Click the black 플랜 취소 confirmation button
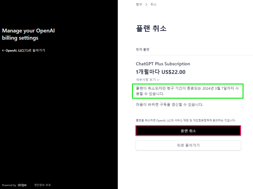This screenshot has width=253, height=189. 188,130
